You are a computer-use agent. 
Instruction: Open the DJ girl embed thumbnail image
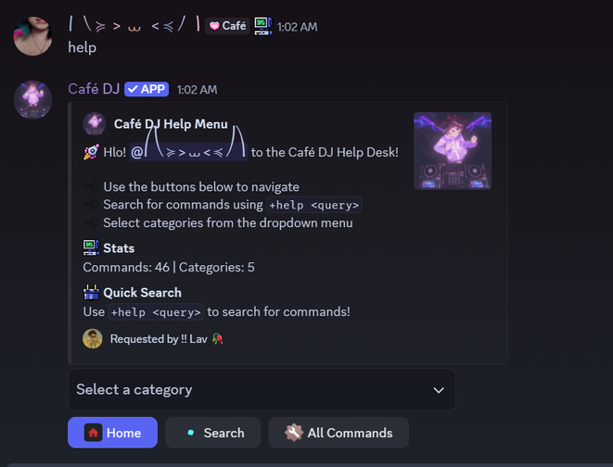click(453, 151)
